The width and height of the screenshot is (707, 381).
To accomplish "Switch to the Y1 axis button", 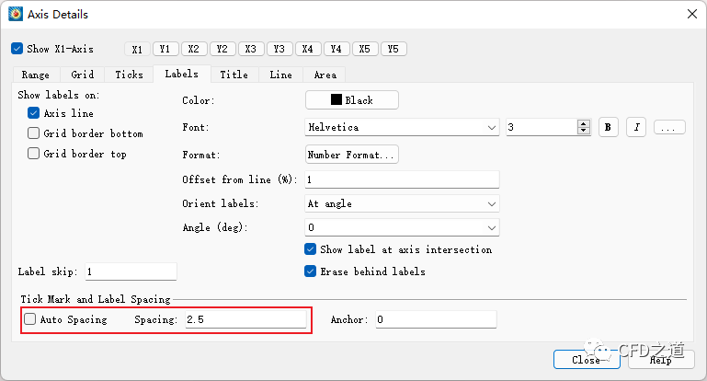I will (165, 49).
